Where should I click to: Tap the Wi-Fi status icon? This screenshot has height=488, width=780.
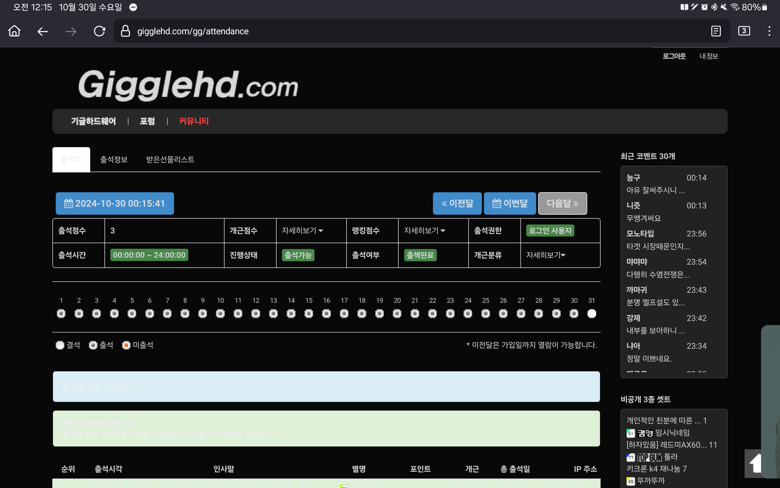point(735,7)
